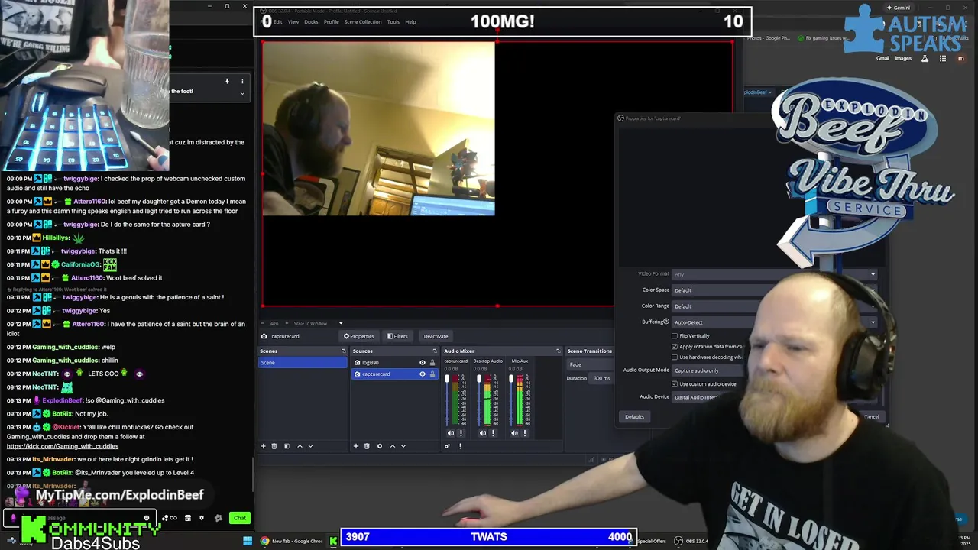The height and width of the screenshot is (550, 978).
Task: Select the Scene entry in Scenes
Action: click(303, 363)
